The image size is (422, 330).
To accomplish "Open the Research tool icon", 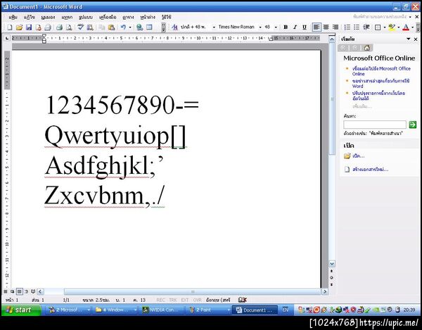I will click(x=90, y=27).
